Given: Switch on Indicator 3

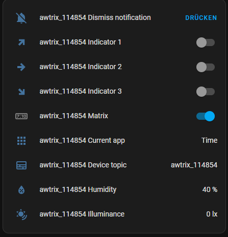Looking at the screenshot, I should coord(206,92).
